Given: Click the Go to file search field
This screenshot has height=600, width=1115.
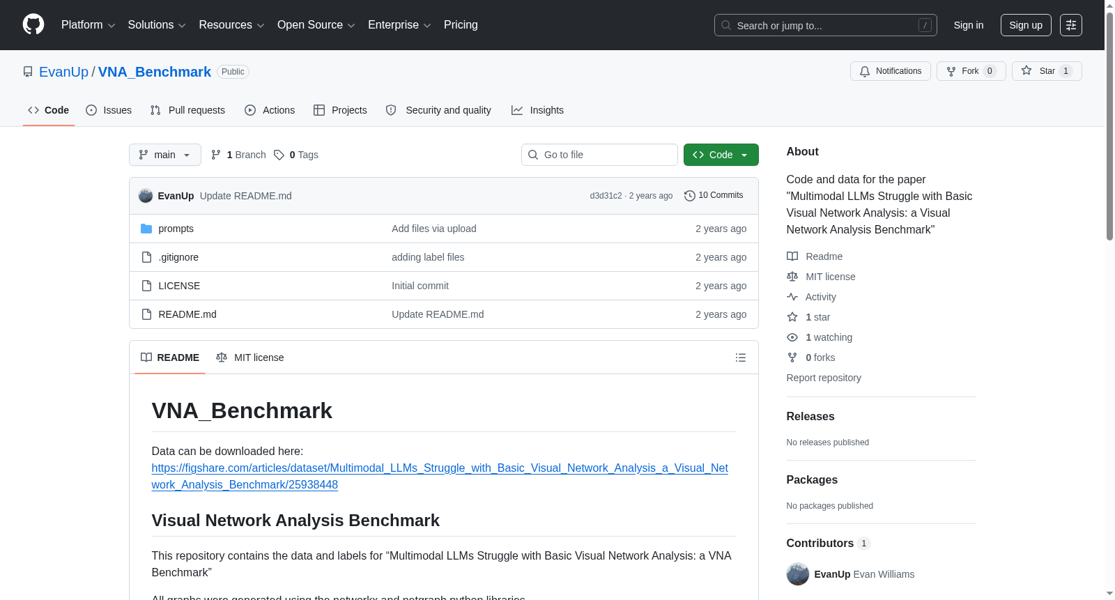Looking at the screenshot, I should [x=599, y=155].
